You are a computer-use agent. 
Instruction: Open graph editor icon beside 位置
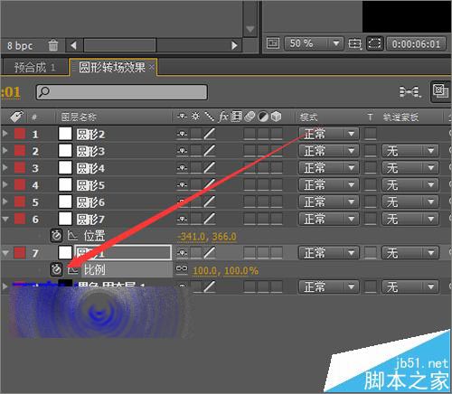(72, 236)
